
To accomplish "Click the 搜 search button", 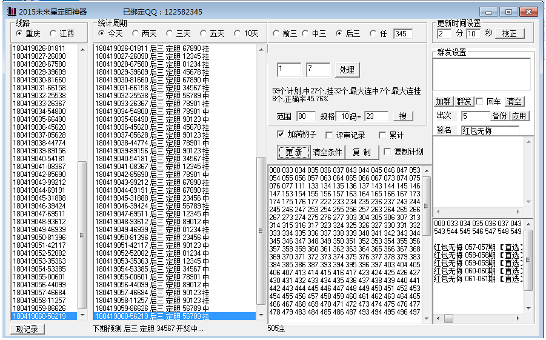I will [402, 116].
